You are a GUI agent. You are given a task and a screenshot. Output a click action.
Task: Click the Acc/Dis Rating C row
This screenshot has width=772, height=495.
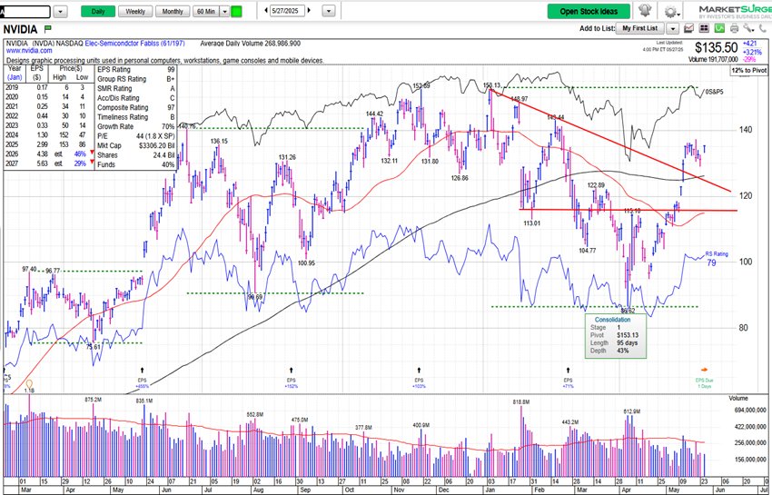[136, 98]
